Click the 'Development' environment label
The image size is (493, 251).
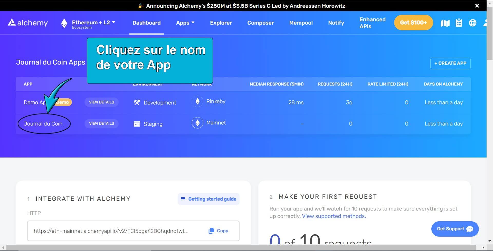point(160,103)
